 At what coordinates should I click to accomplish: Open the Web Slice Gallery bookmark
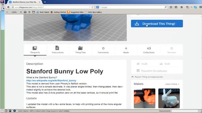pos(93,12)
